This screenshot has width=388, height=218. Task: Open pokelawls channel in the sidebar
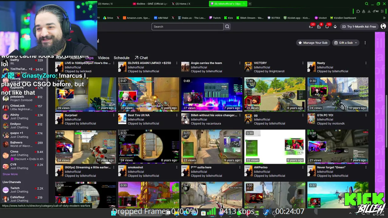click(23, 98)
